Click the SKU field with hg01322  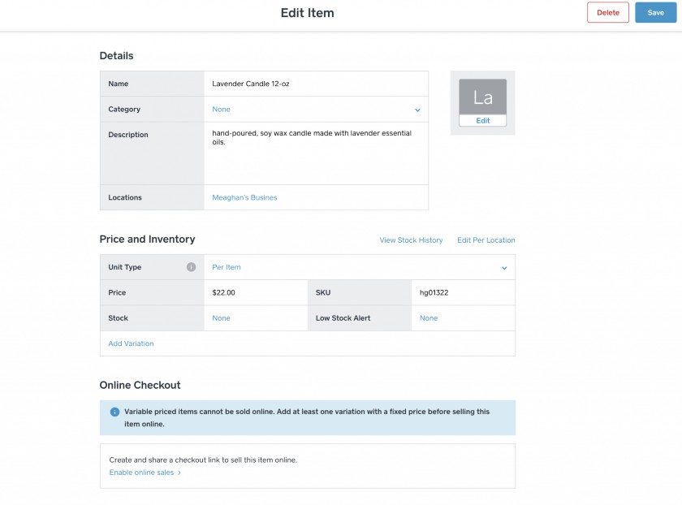pyautogui.click(x=463, y=292)
